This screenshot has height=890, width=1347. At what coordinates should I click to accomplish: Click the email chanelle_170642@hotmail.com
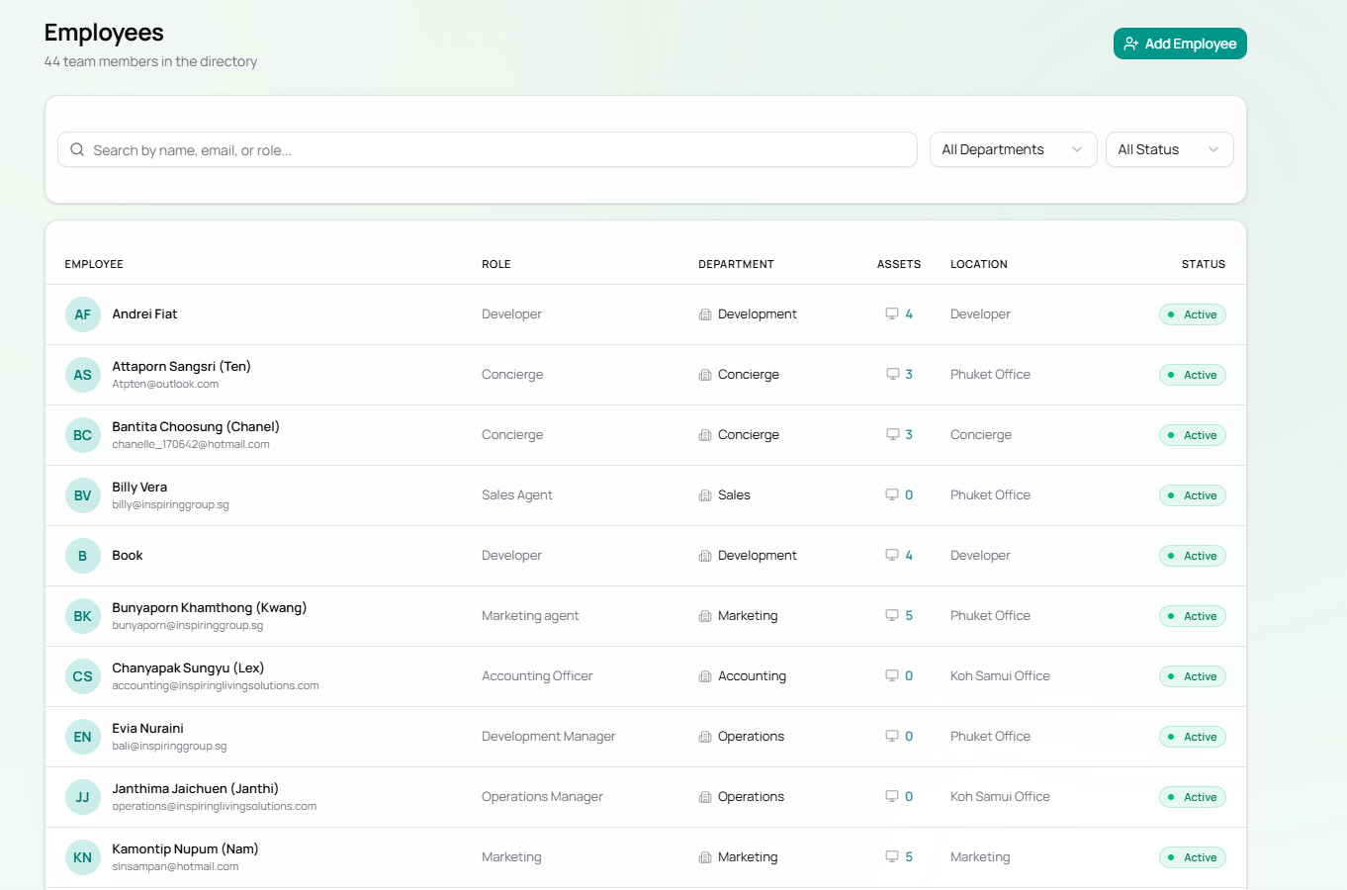[x=191, y=445]
